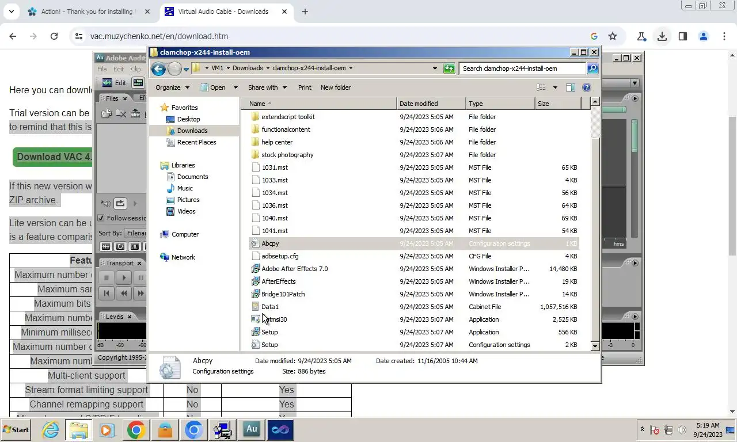This screenshot has height=442, width=737.
Task: Sort by Date modified column
Action: click(x=431, y=104)
